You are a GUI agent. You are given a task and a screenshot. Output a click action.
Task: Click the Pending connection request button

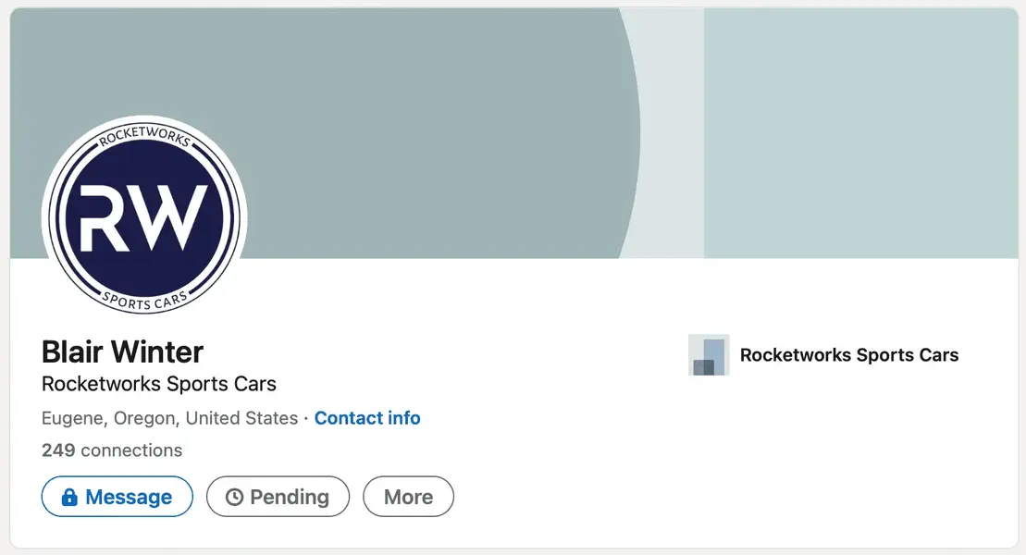[278, 497]
